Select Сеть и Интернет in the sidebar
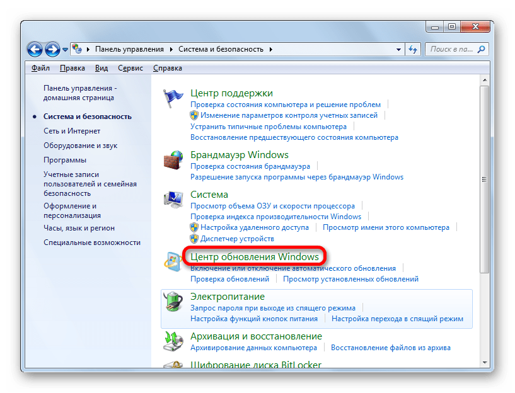 pos(72,131)
